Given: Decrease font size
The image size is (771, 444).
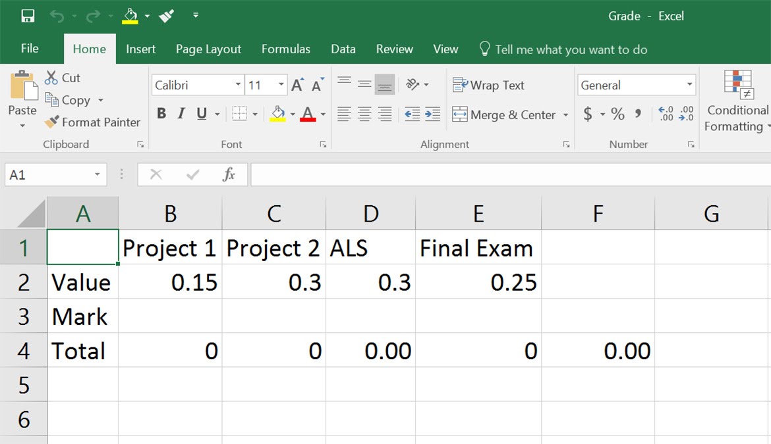Looking at the screenshot, I should click(318, 85).
